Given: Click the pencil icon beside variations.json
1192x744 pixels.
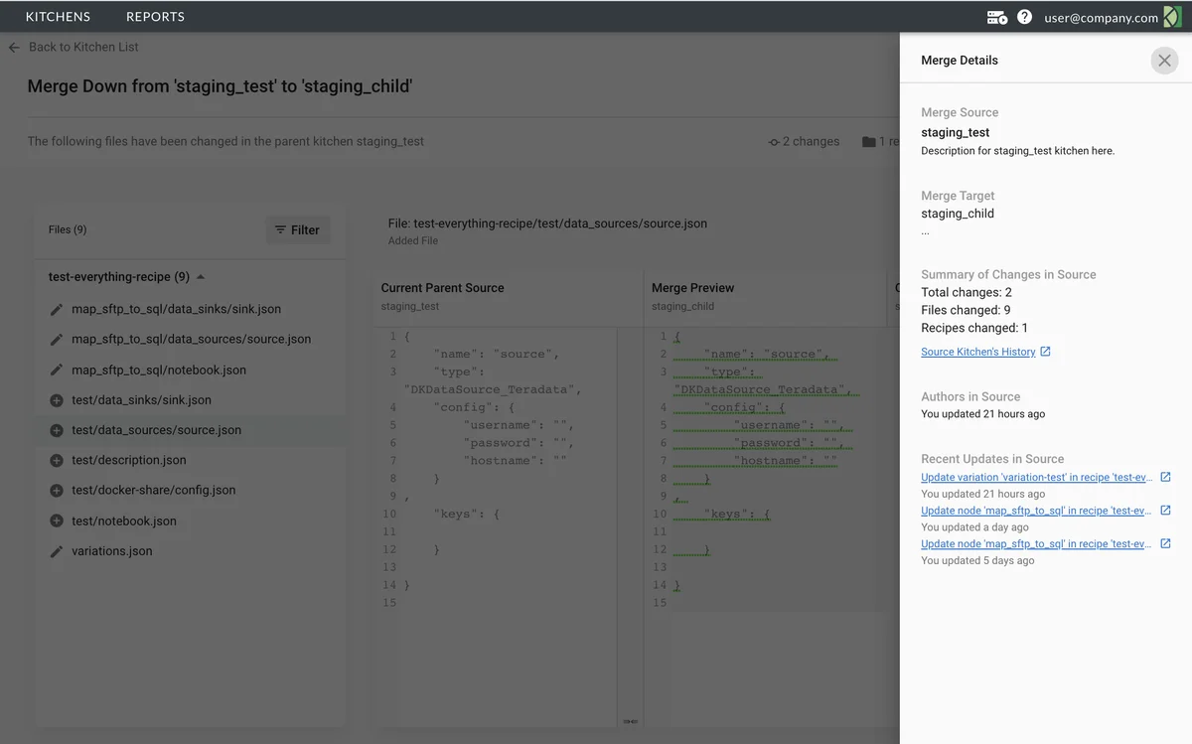Looking at the screenshot, I should tap(57, 551).
